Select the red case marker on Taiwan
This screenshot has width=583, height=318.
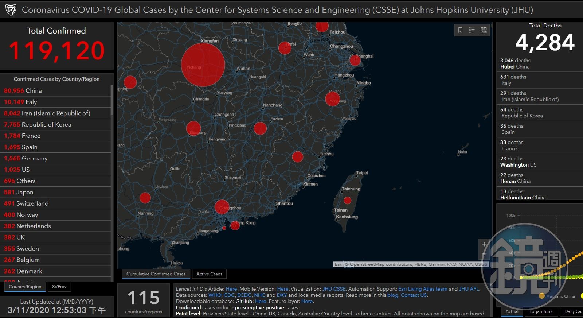(347, 200)
